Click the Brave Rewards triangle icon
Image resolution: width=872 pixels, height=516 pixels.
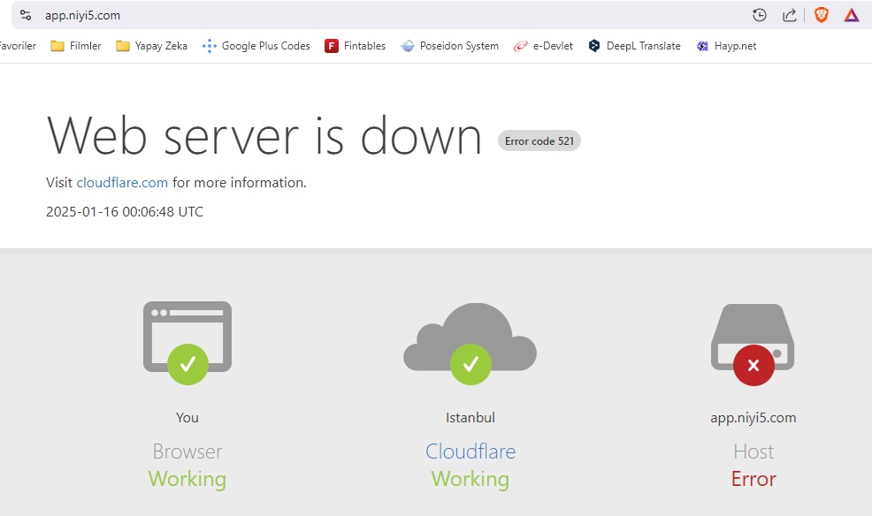(852, 15)
